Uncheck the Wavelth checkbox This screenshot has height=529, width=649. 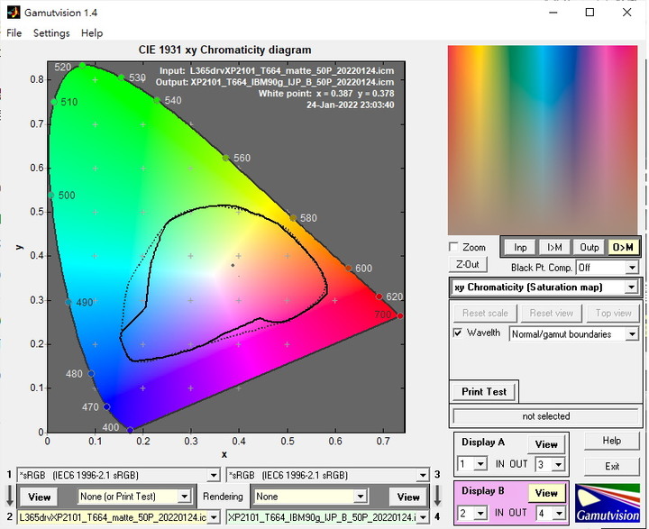click(458, 333)
